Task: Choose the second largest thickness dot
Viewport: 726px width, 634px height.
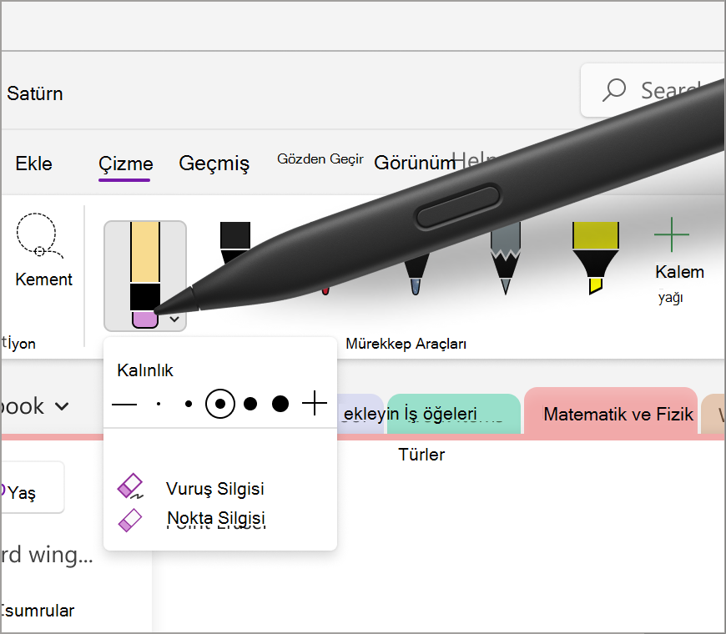Action: (250, 404)
